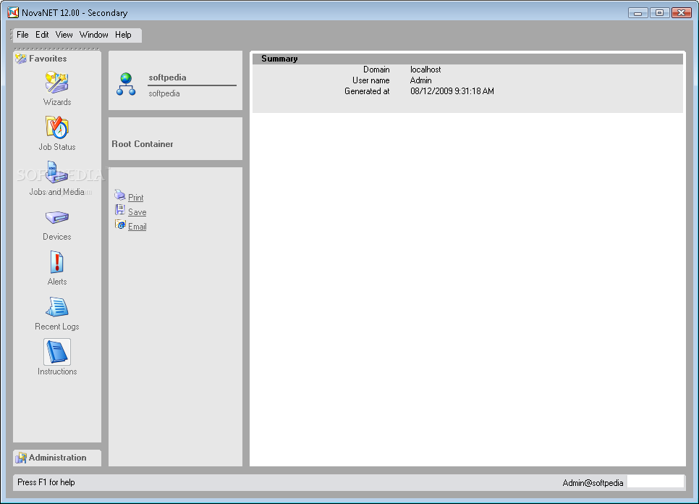Open the Job Status icon
The height and width of the screenshot is (504, 699).
(x=56, y=127)
